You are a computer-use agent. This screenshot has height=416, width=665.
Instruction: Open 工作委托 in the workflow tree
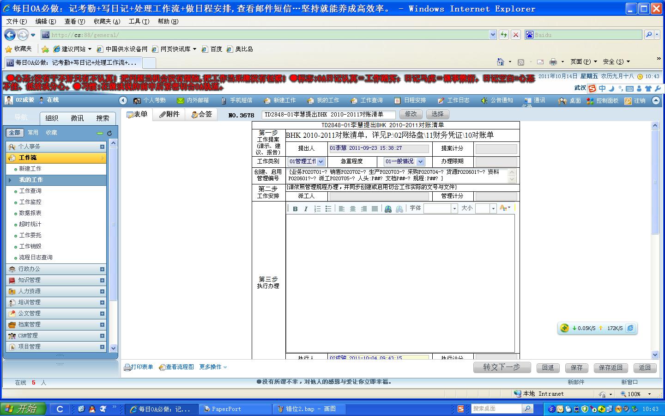(30, 235)
